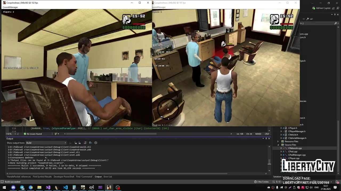Collapse the Source Files folder
Screen dimensions: 341x191
click(278, 145)
